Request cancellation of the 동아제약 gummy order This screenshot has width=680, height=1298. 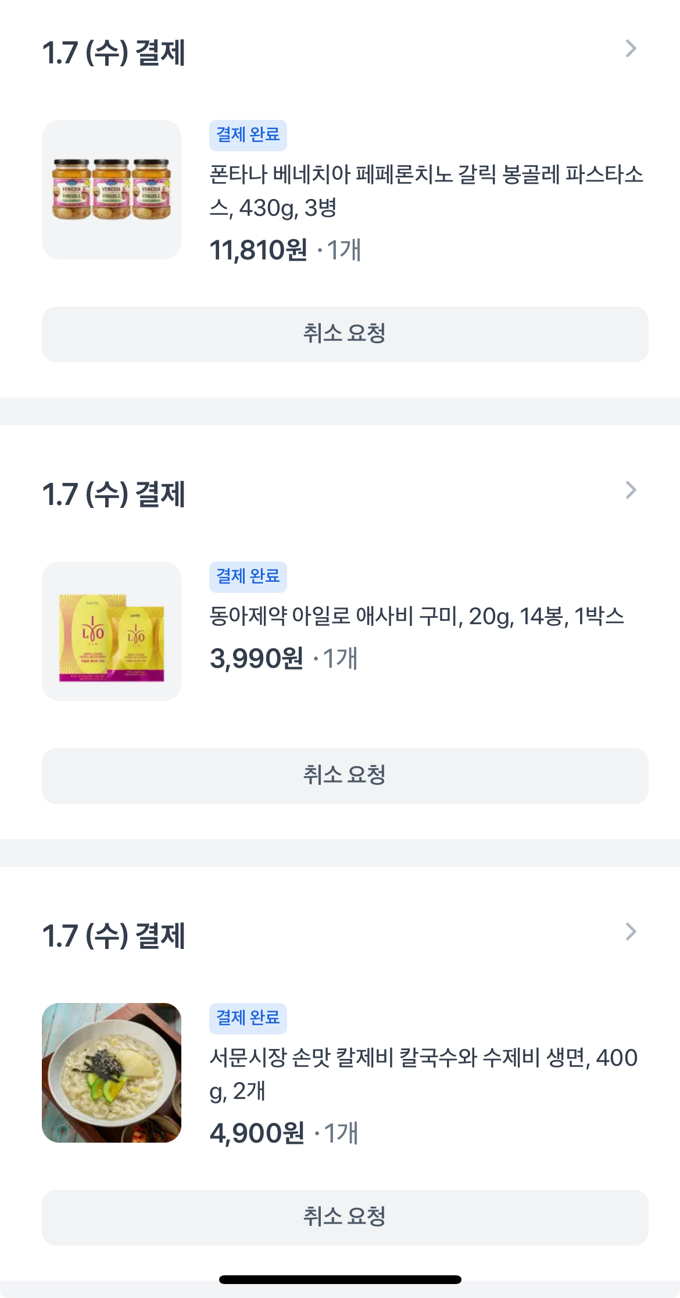tap(345, 776)
